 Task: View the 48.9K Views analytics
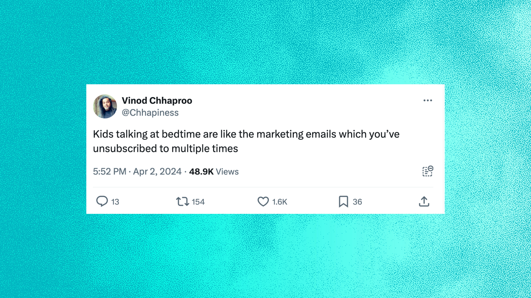(214, 172)
